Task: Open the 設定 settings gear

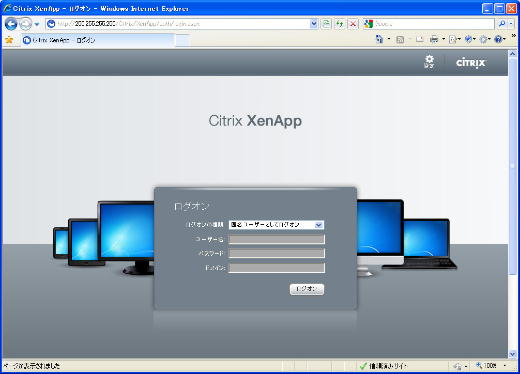Action: coord(429,61)
